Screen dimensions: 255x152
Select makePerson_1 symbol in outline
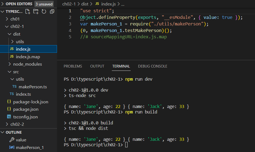[x=28, y=147]
